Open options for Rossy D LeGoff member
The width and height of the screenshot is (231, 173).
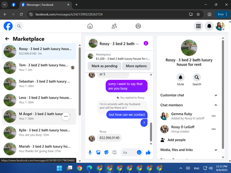click(213, 129)
